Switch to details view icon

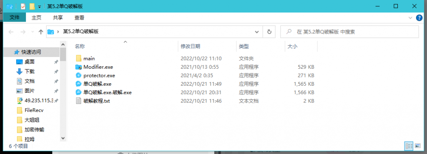coord(409,146)
